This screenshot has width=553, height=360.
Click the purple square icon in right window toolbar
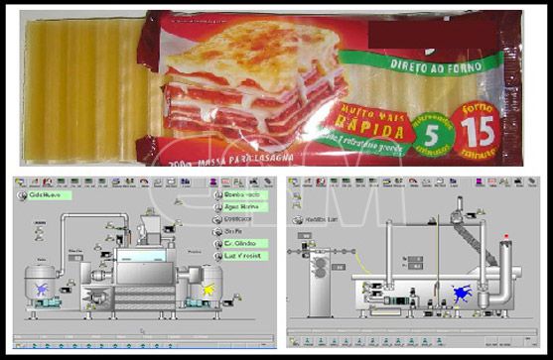[x=480, y=182]
